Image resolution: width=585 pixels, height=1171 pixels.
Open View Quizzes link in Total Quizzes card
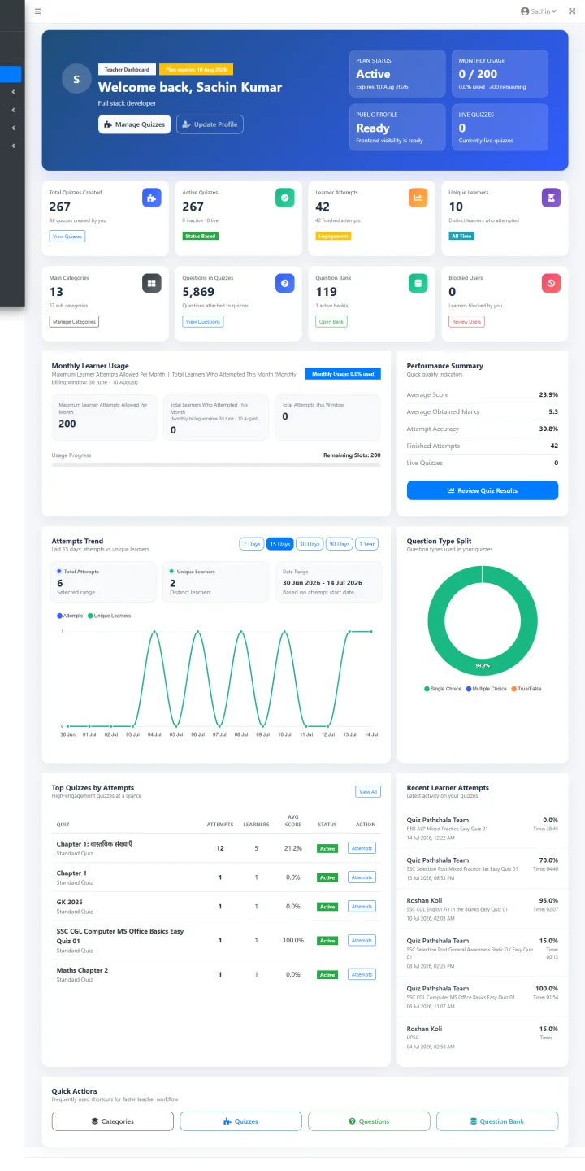coord(67,236)
